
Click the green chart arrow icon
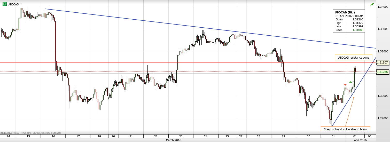point(372,4)
